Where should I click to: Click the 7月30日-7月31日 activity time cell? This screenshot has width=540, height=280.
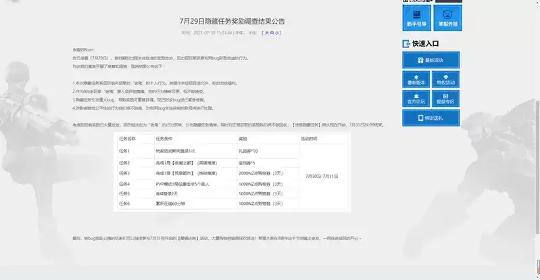(x=323, y=174)
